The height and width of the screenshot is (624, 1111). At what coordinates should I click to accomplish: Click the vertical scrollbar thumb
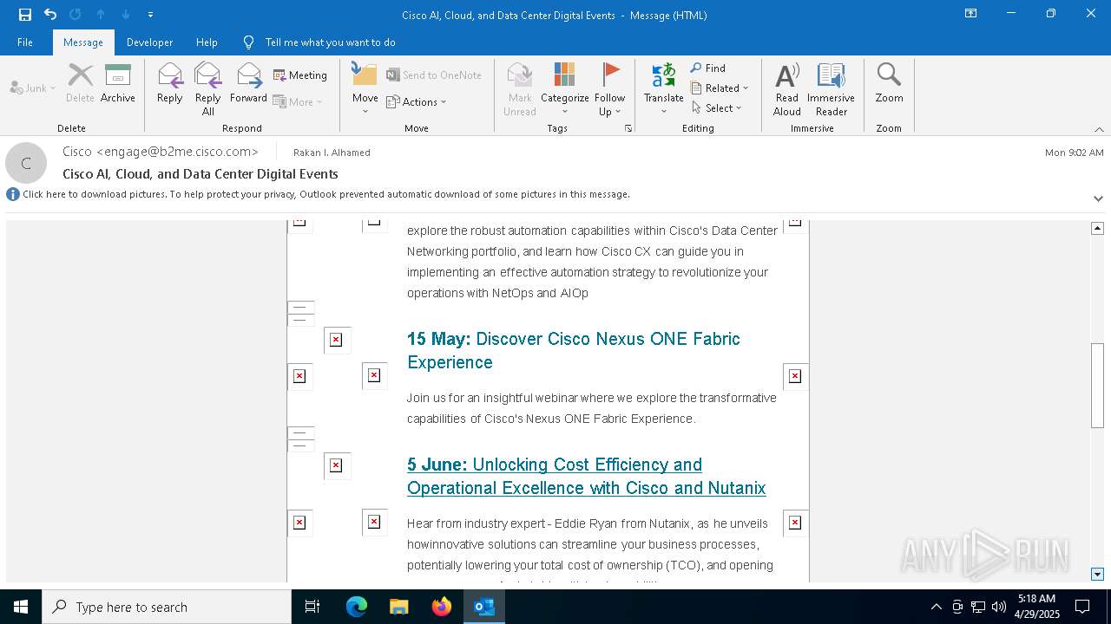pos(1097,386)
